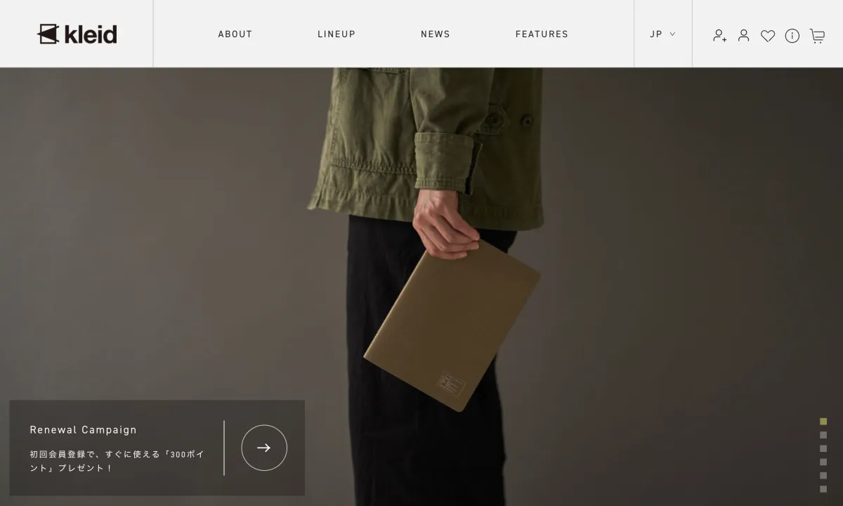View the wishlist heart icon
The image size is (843, 506).
click(768, 36)
